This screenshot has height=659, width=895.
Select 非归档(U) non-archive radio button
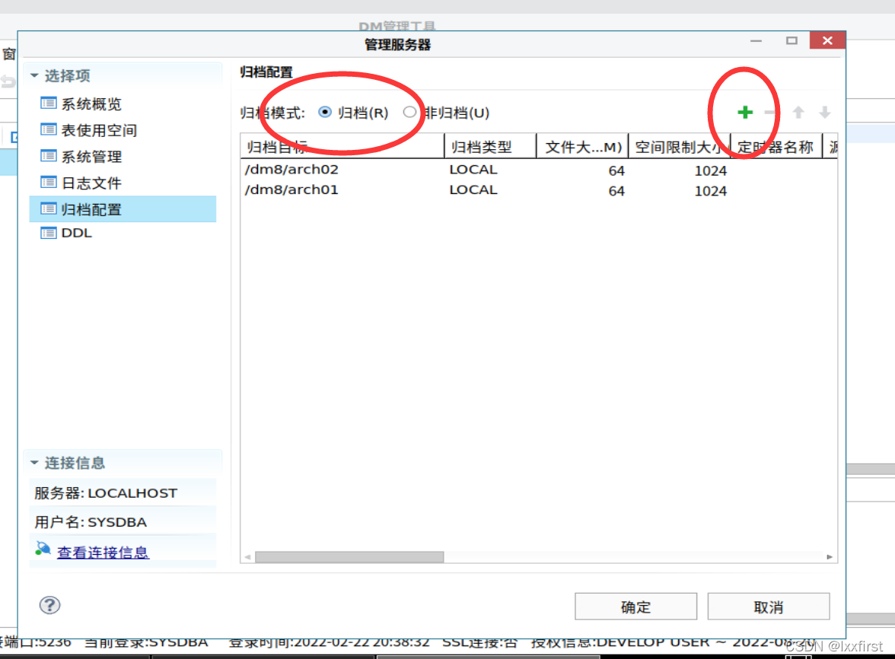pyautogui.click(x=409, y=113)
